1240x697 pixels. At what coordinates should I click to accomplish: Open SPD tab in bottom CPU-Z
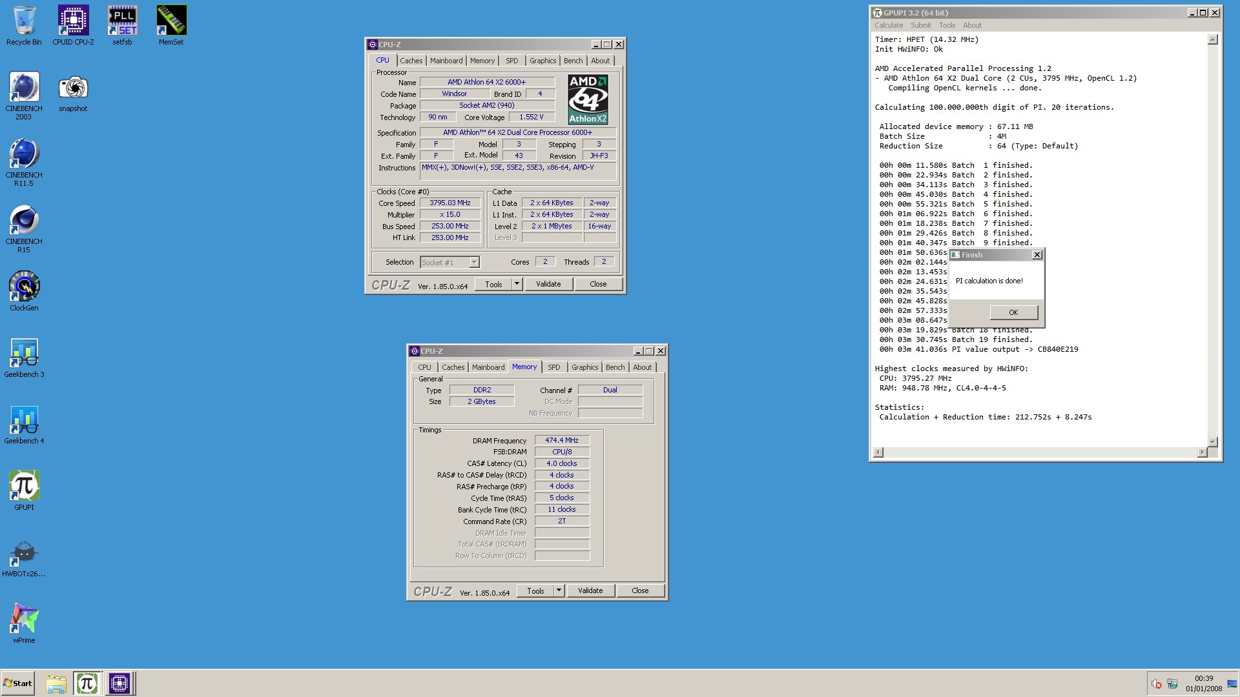(x=554, y=367)
